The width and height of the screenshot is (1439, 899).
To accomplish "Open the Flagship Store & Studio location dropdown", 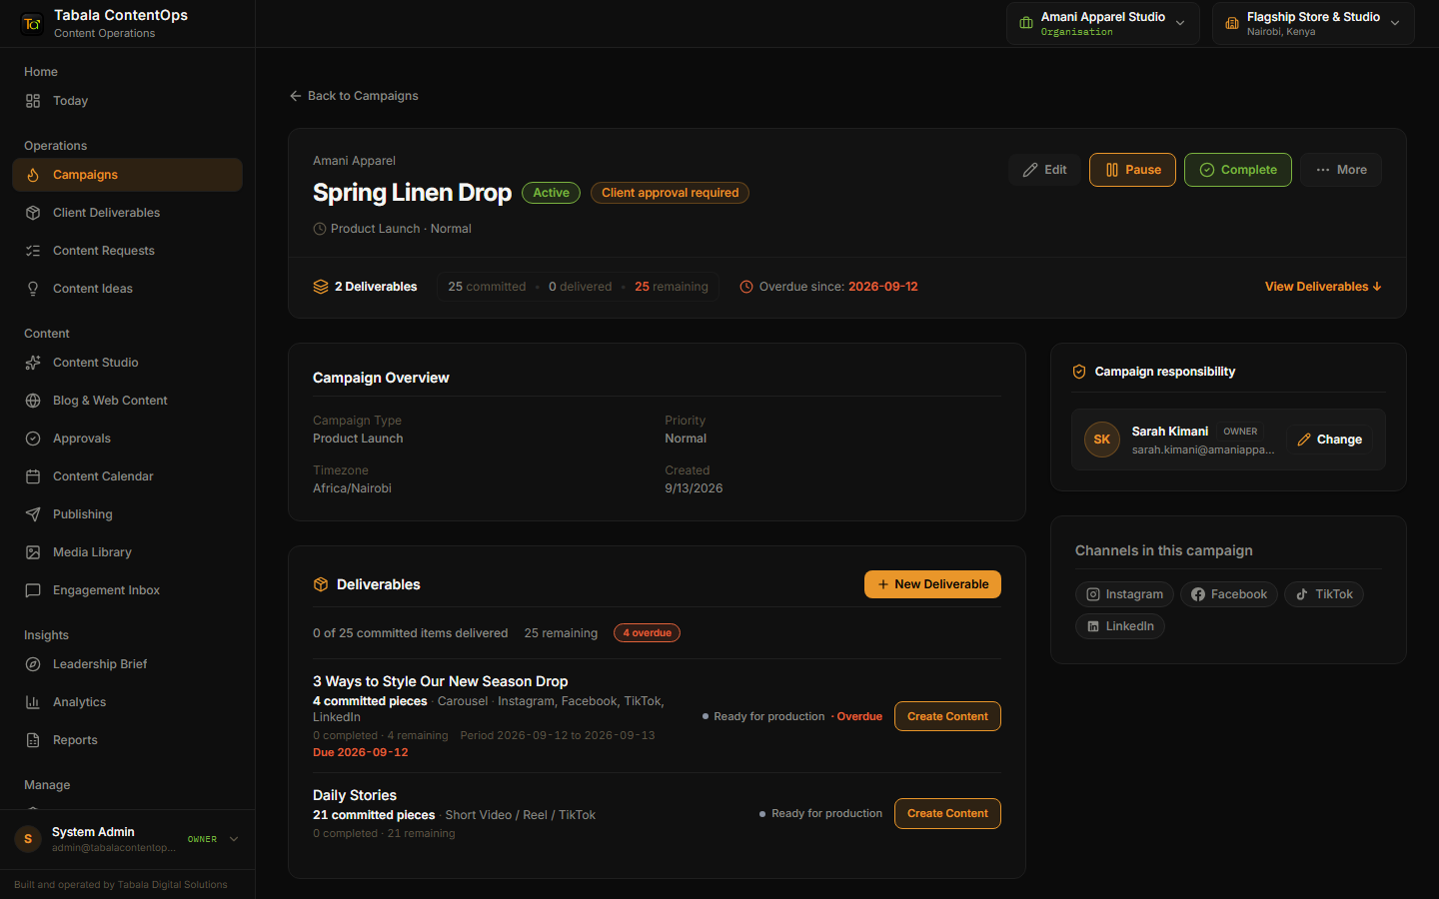I will click(x=1313, y=23).
